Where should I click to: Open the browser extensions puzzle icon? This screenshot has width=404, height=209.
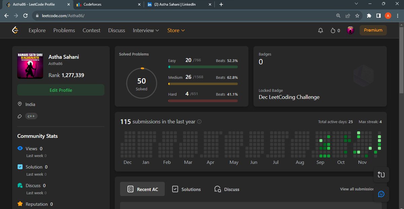pos(369,15)
